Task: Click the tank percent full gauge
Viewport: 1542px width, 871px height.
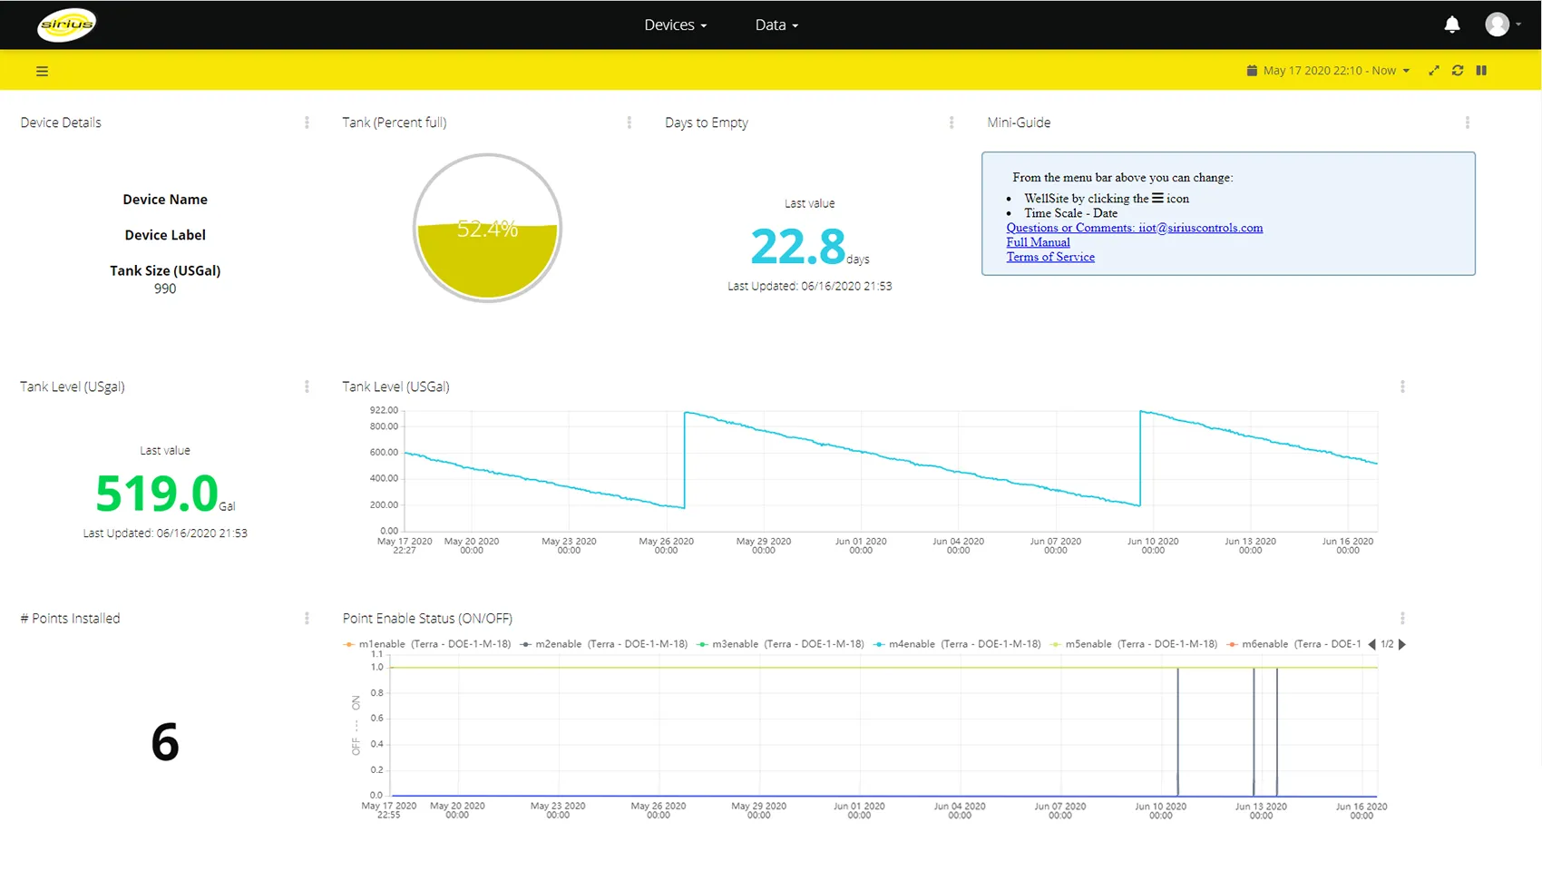Action: 487,228
